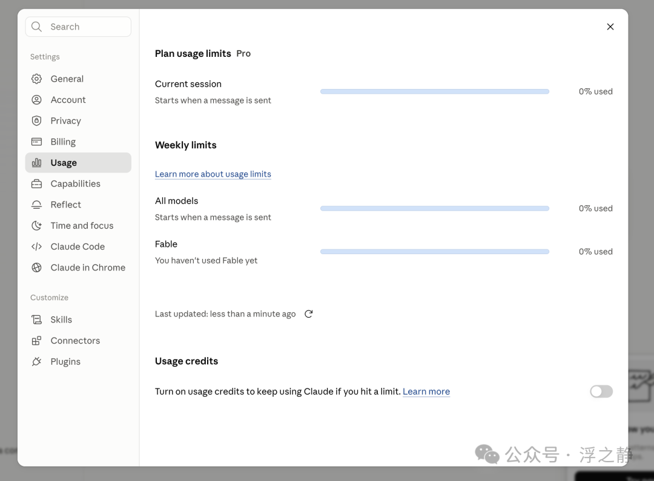Refresh the last updated usage data
The image size is (654, 481).
click(309, 314)
